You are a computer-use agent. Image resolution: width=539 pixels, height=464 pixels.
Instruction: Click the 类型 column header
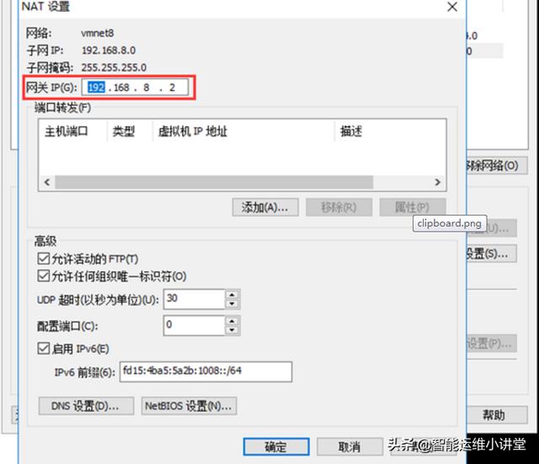(x=130, y=131)
